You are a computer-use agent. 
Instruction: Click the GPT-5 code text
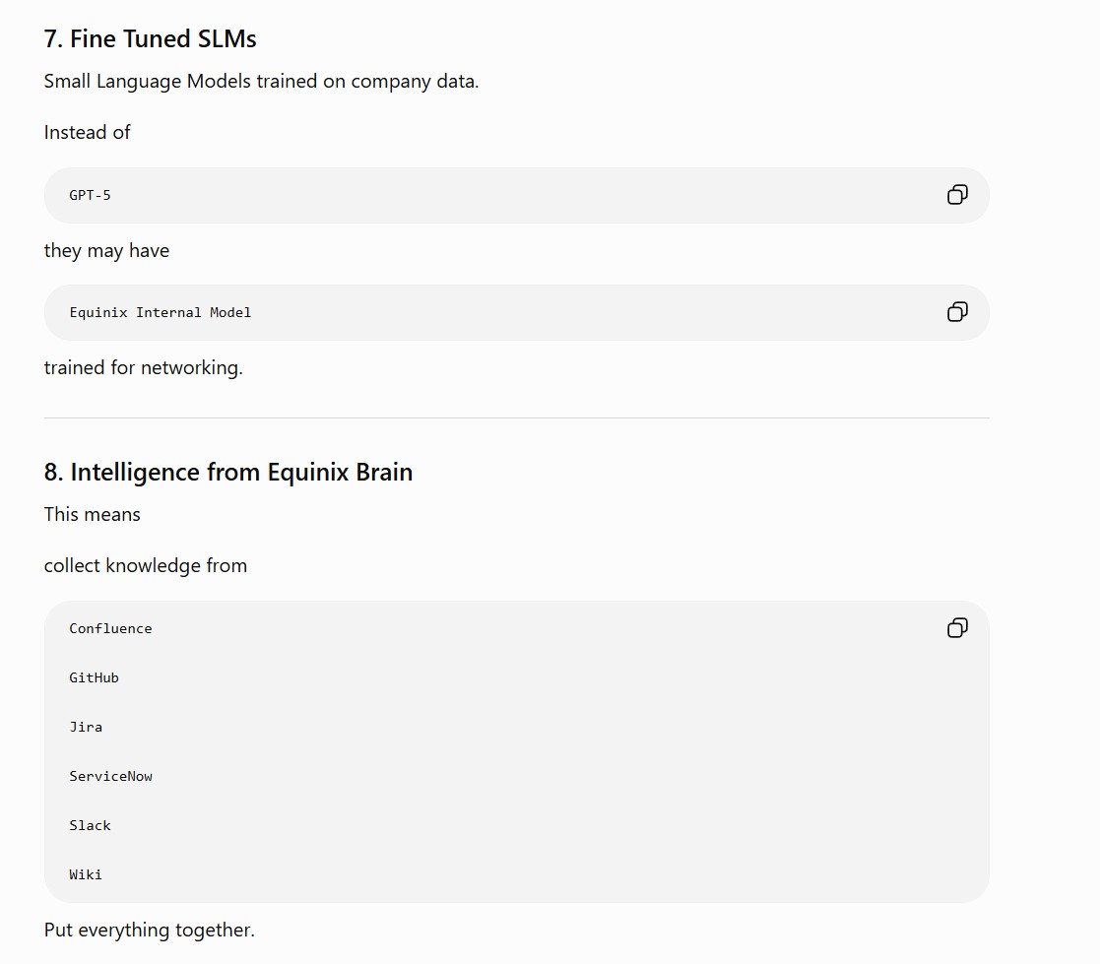pos(90,195)
